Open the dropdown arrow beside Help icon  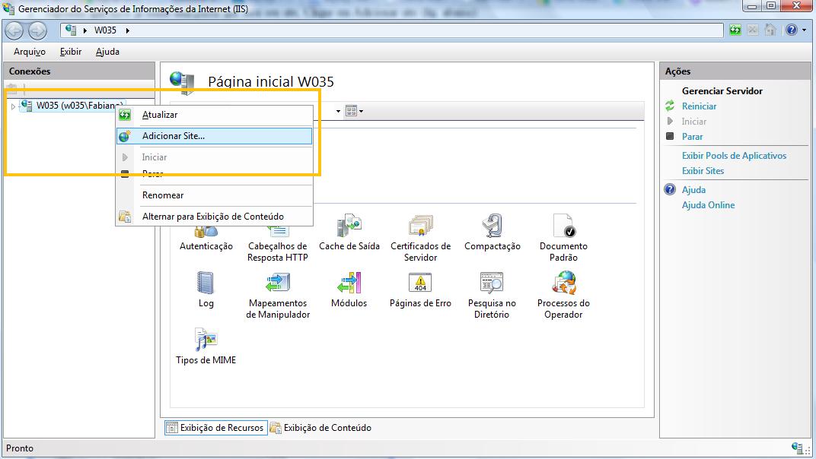tap(805, 30)
